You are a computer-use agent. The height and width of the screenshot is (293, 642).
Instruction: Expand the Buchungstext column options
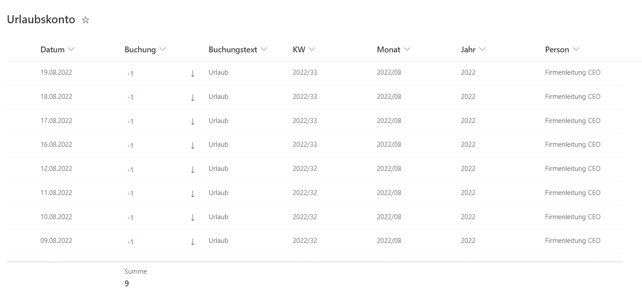[x=264, y=50]
